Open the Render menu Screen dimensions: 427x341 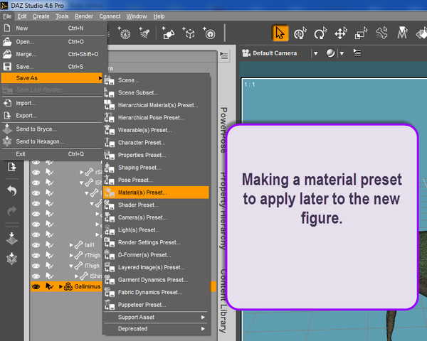[84, 16]
